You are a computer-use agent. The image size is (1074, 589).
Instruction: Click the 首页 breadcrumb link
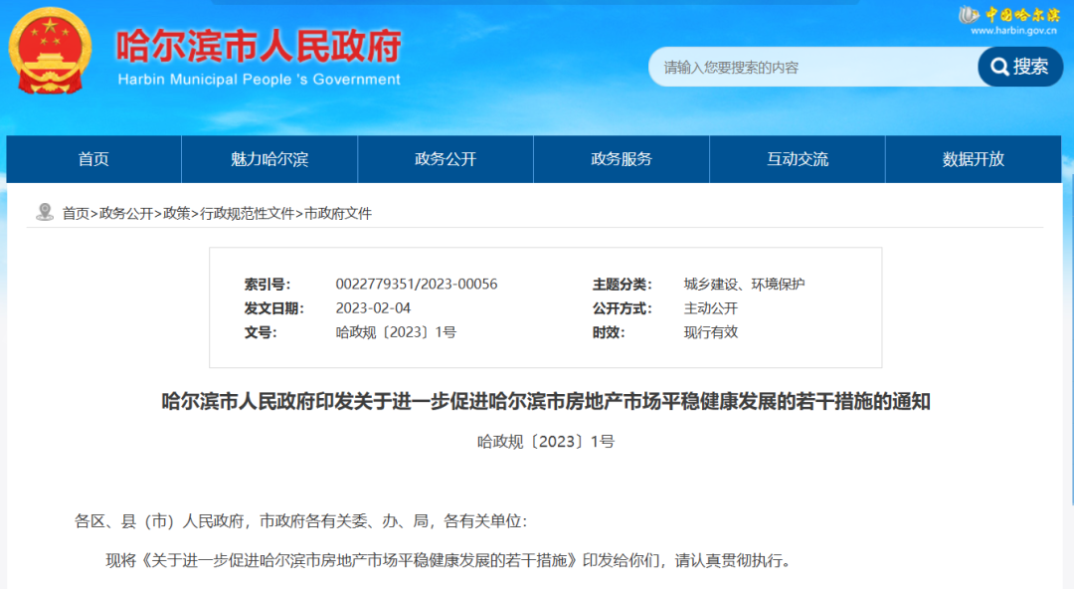click(76, 213)
